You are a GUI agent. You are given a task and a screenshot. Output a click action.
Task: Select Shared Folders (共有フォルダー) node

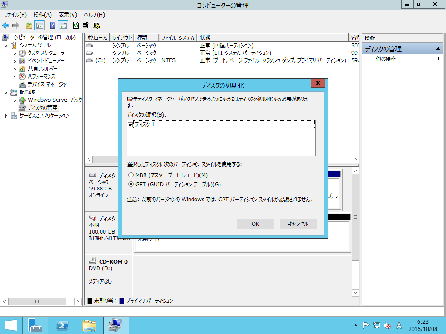tap(43, 69)
